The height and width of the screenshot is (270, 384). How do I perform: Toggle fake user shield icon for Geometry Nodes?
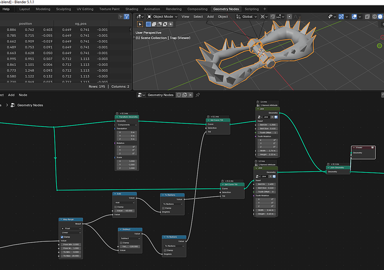tap(179, 95)
